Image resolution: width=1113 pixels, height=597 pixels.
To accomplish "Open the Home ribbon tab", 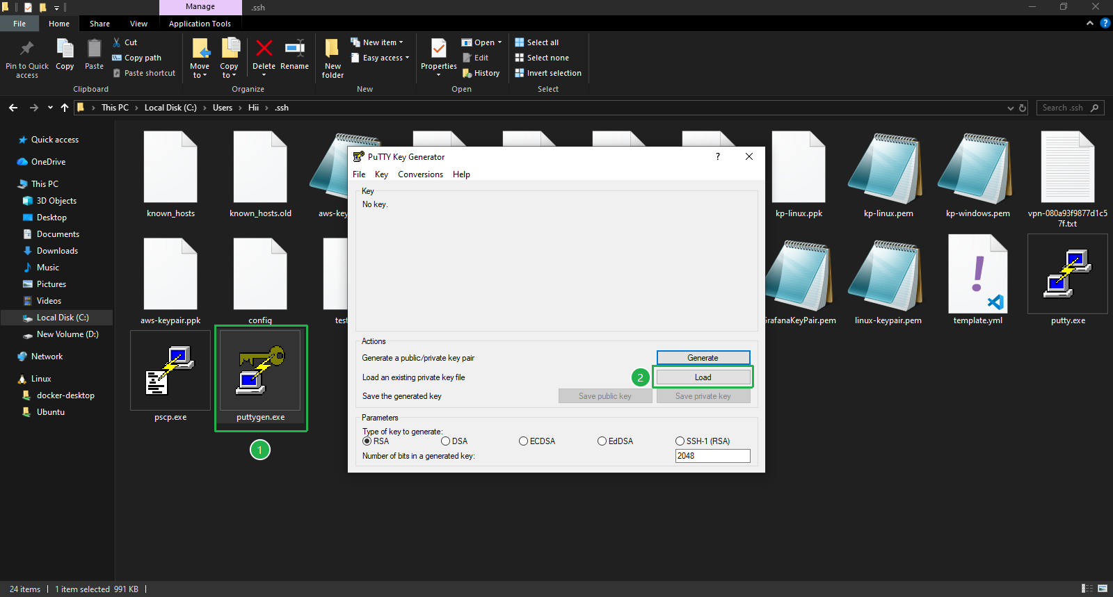I will click(59, 24).
